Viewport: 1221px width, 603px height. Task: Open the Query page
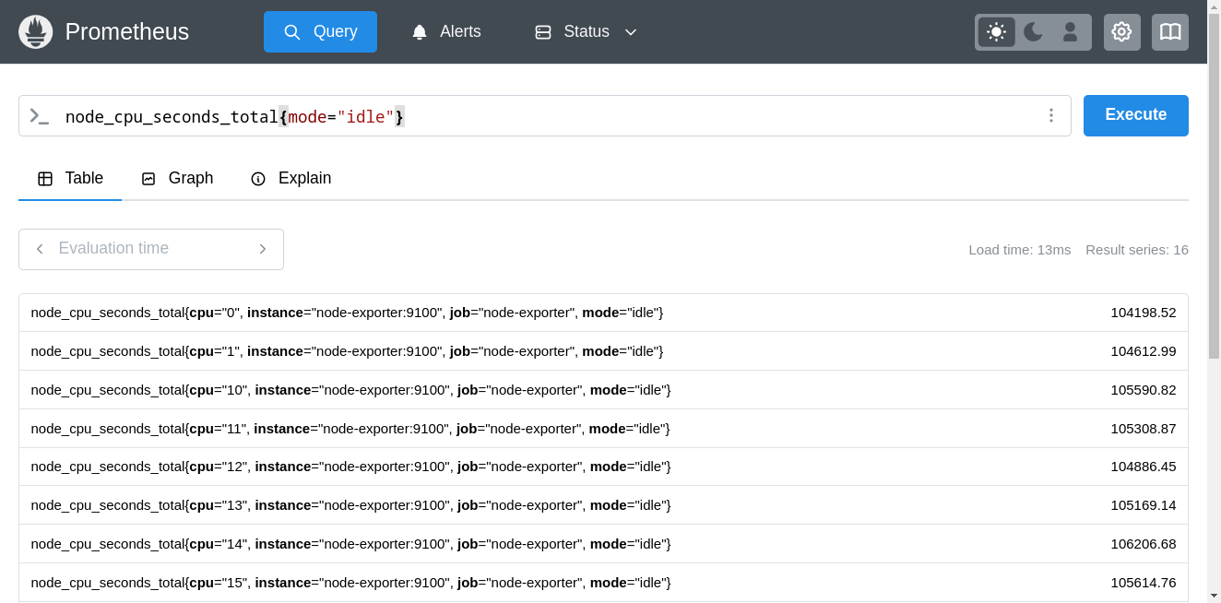point(320,32)
